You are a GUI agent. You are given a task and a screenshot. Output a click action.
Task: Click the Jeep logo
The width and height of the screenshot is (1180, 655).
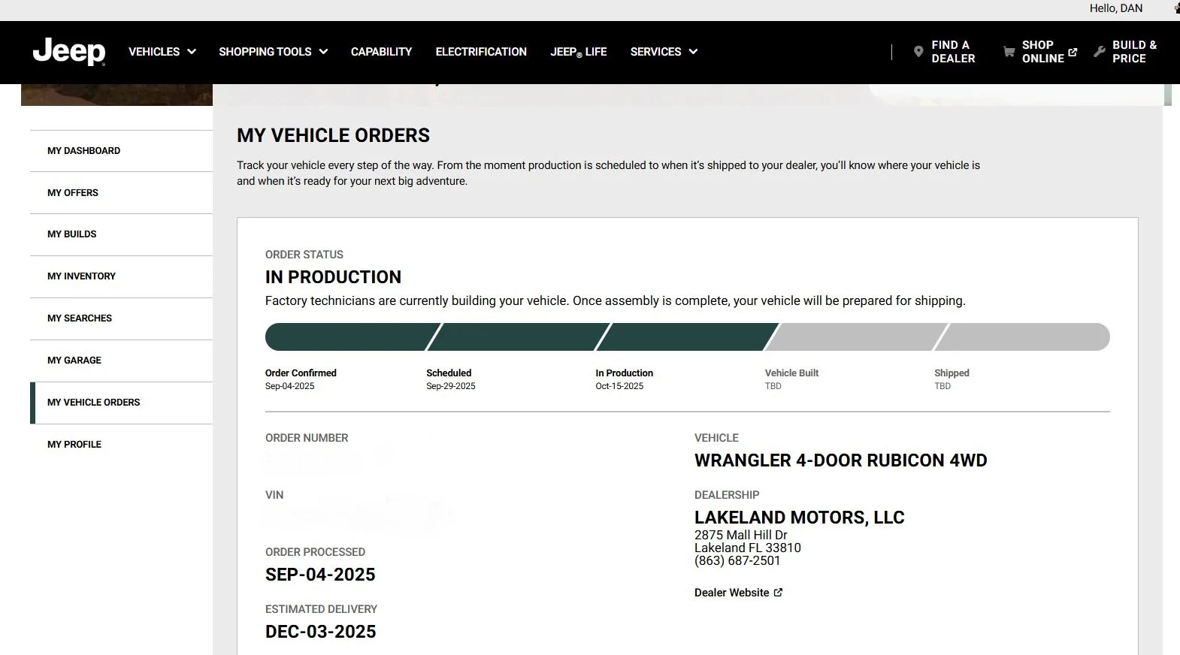tap(69, 52)
